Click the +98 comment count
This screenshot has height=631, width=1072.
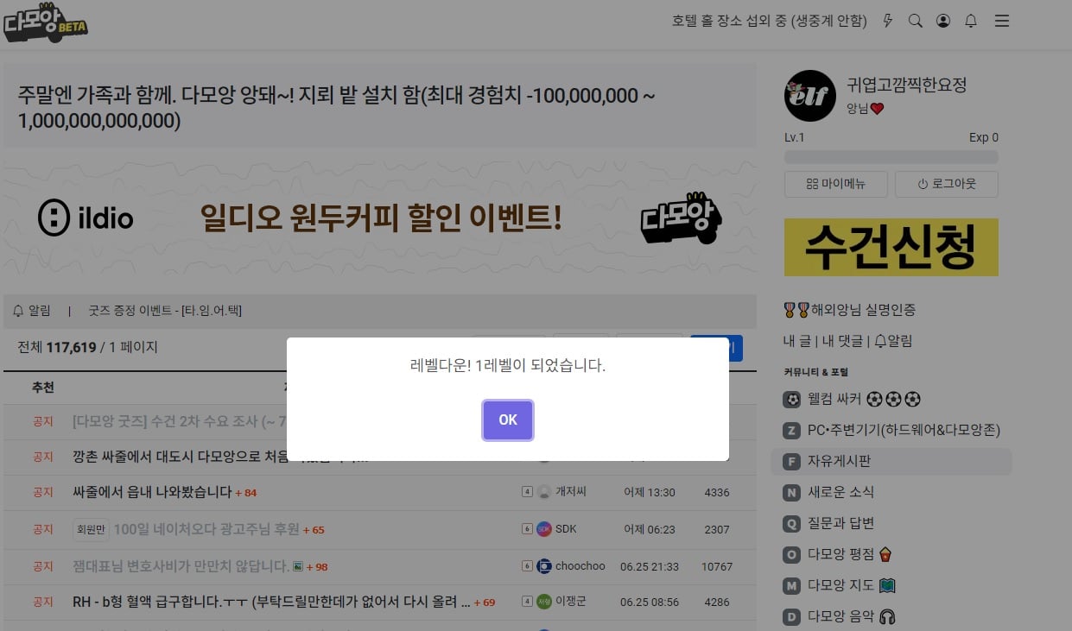pyautogui.click(x=316, y=567)
